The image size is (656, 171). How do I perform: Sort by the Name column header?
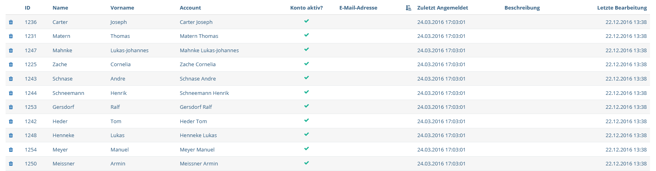(x=60, y=8)
